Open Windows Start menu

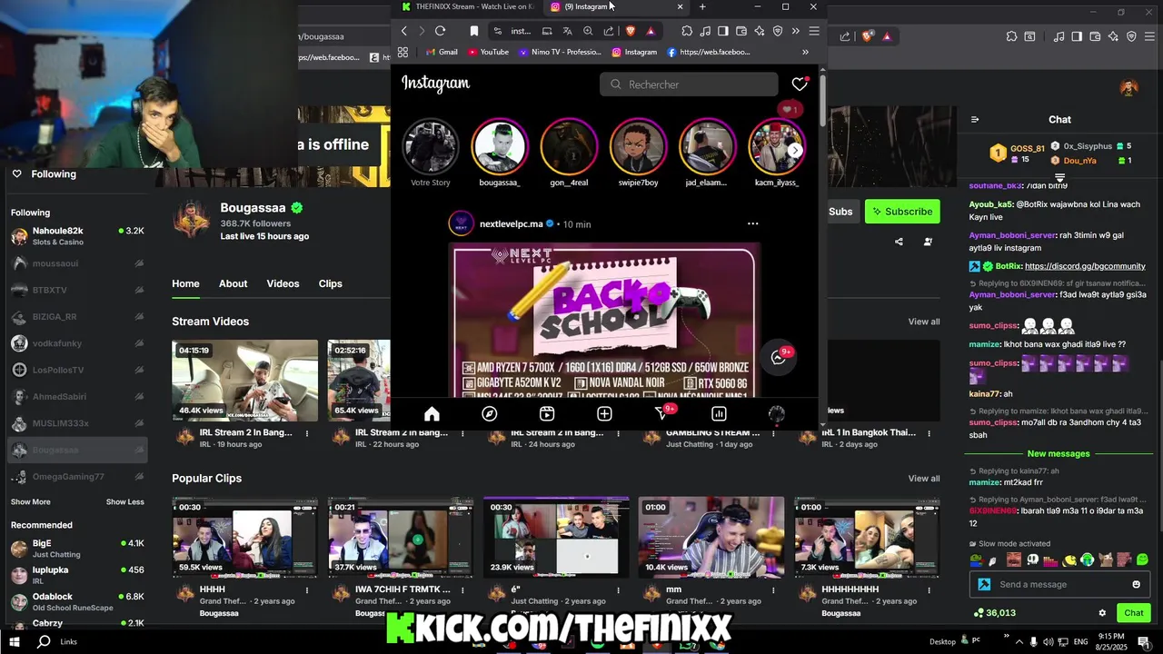coord(15,641)
